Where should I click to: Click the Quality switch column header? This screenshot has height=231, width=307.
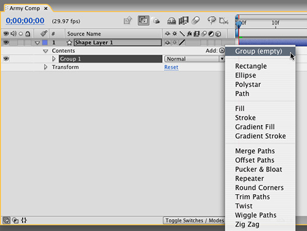(x=182, y=34)
